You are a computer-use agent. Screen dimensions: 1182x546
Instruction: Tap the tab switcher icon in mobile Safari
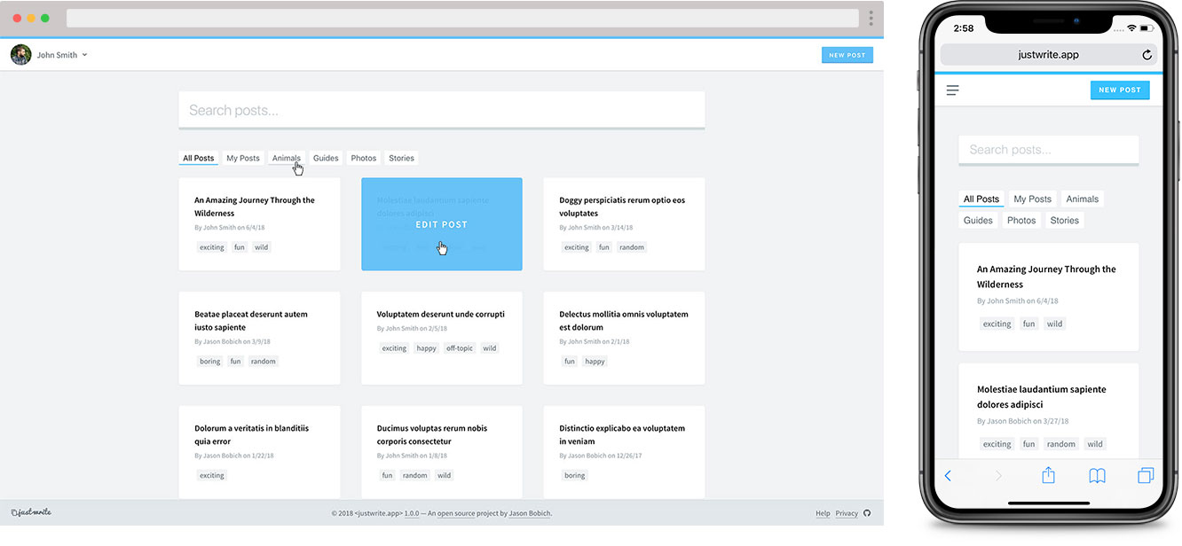pyautogui.click(x=1146, y=475)
